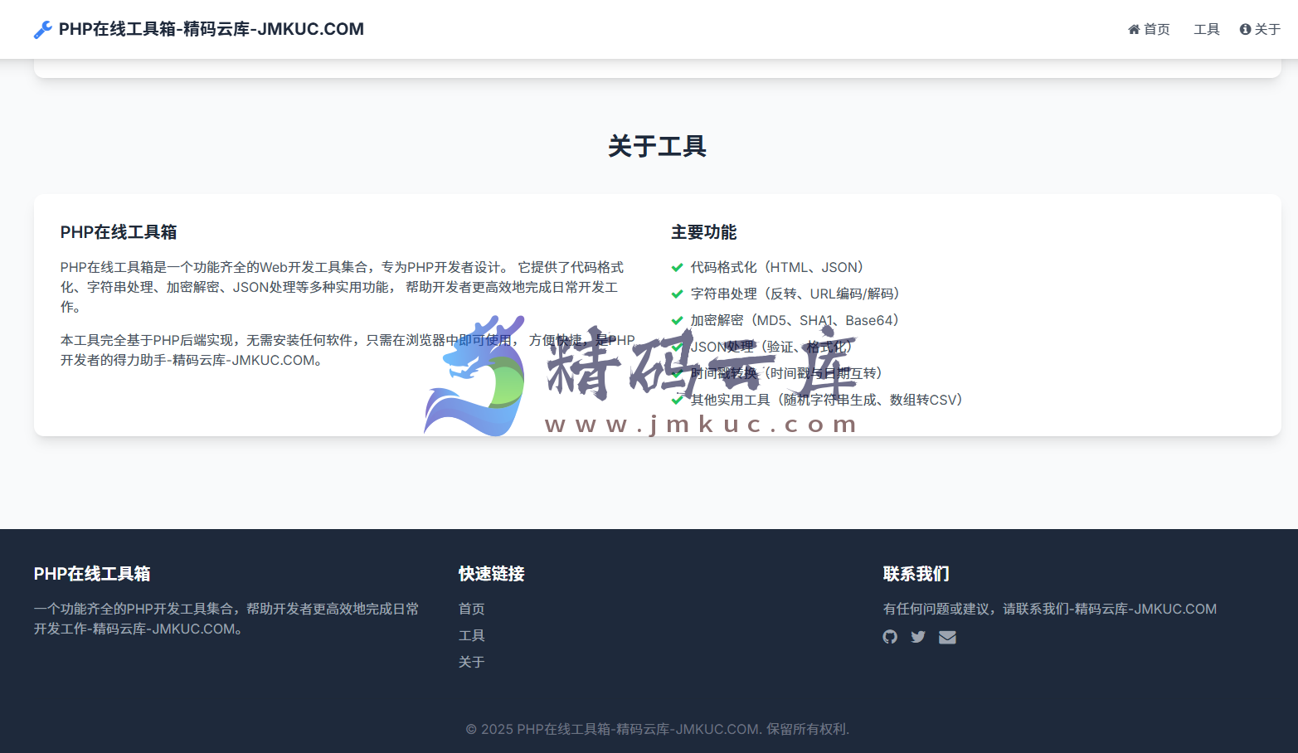Click the 关于工具 section heading
Image resolution: width=1298 pixels, height=753 pixels.
657,146
